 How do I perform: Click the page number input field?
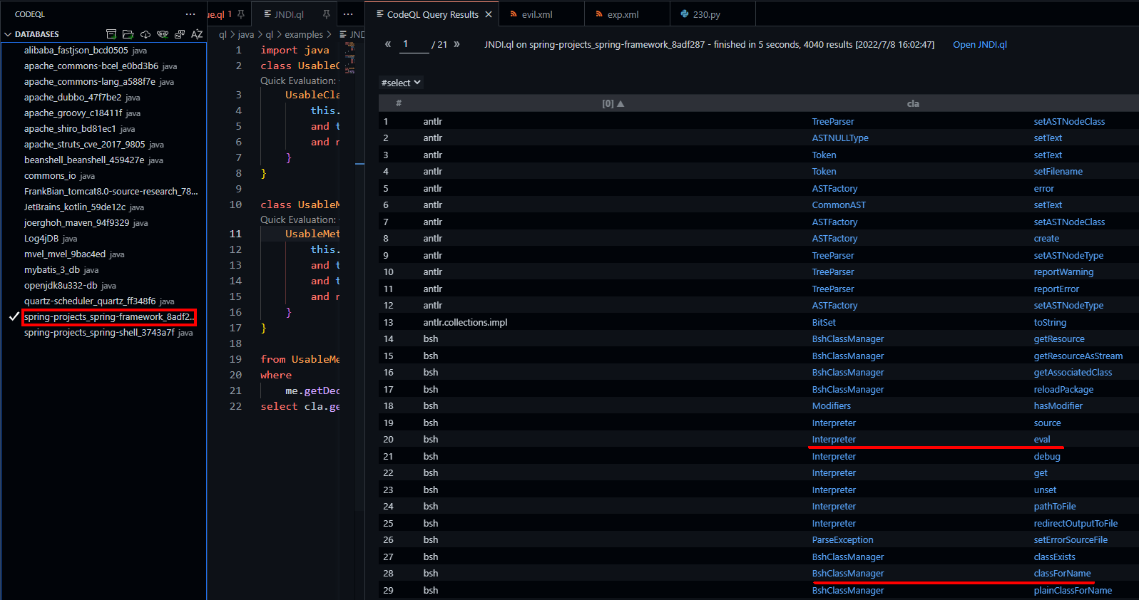point(414,44)
